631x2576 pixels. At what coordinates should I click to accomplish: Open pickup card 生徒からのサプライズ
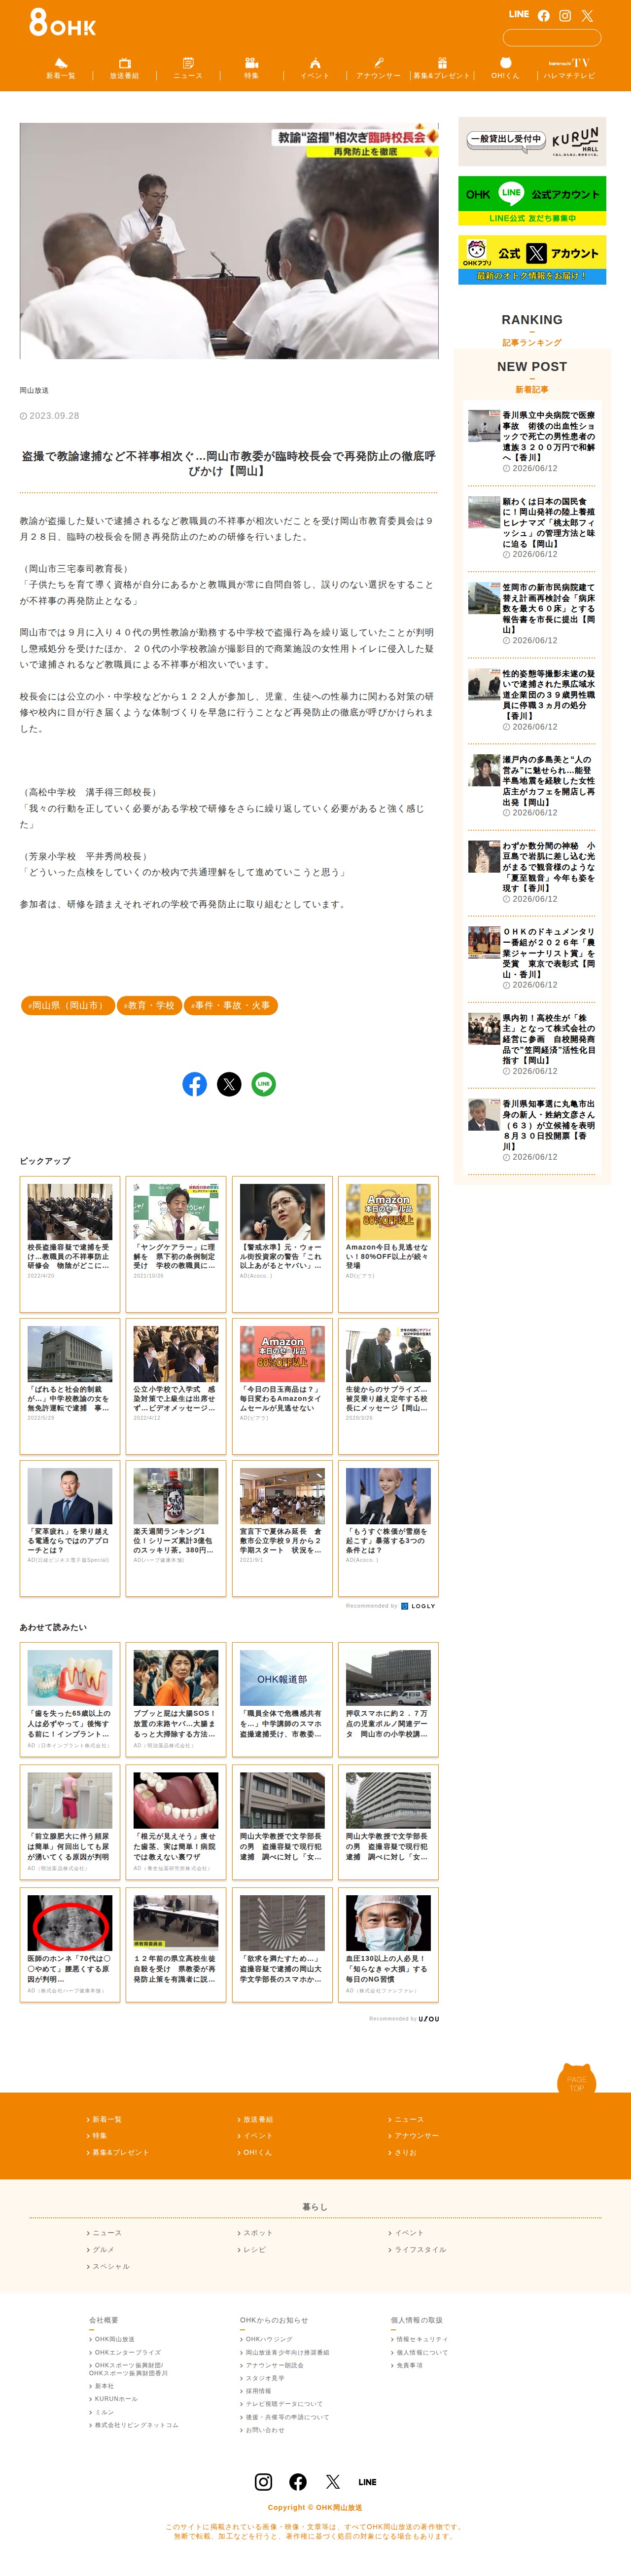(x=388, y=1386)
